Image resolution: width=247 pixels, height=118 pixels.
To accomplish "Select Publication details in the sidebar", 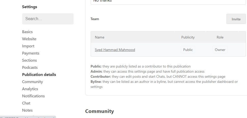I will coord(39,75).
